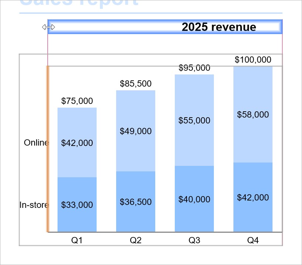This screenshot has width=302, height=265.
Task: Select the Q1 Online $42,000 bar segment
Action: (x=77, y=155)
